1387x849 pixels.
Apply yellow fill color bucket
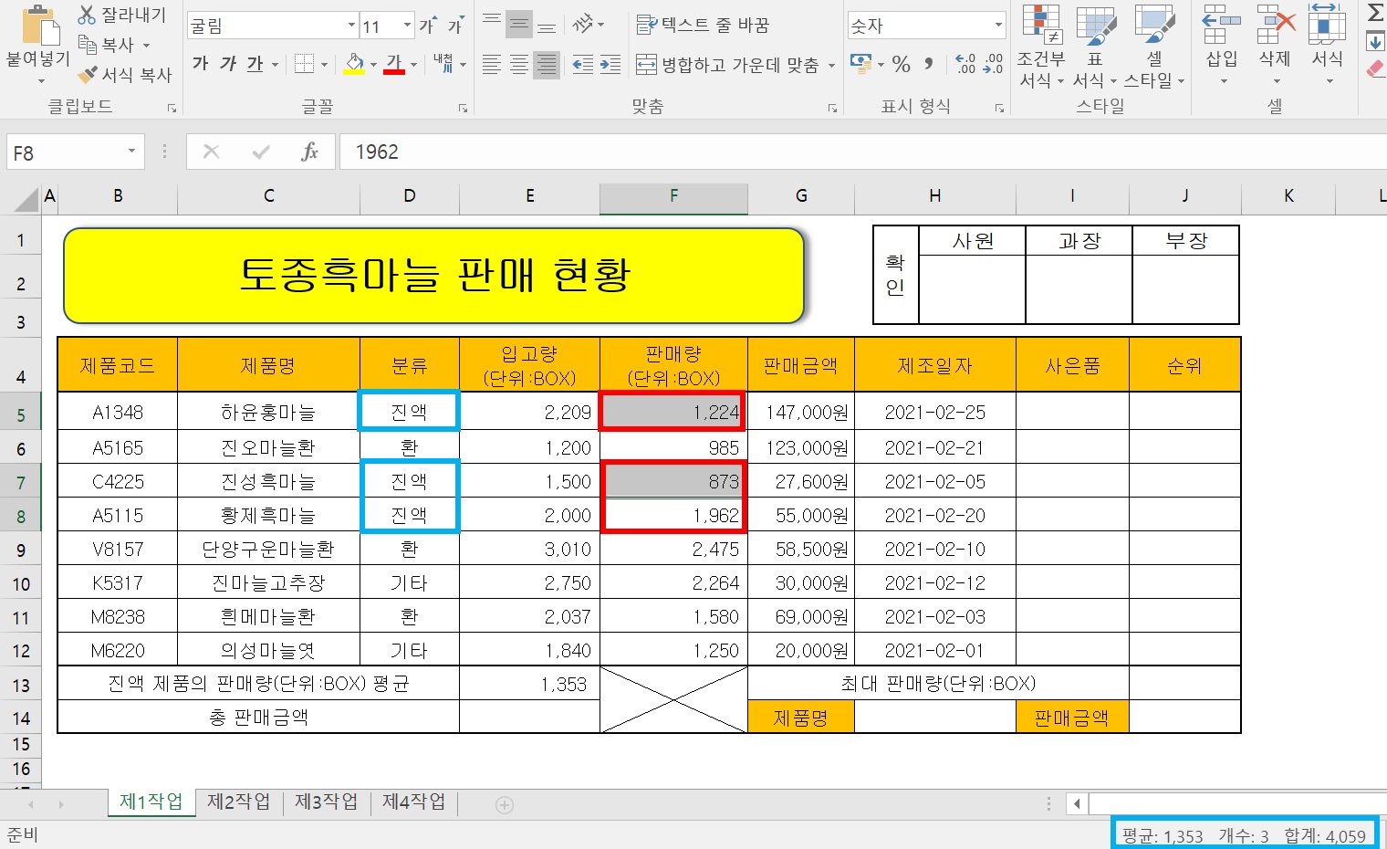[354, 63]
